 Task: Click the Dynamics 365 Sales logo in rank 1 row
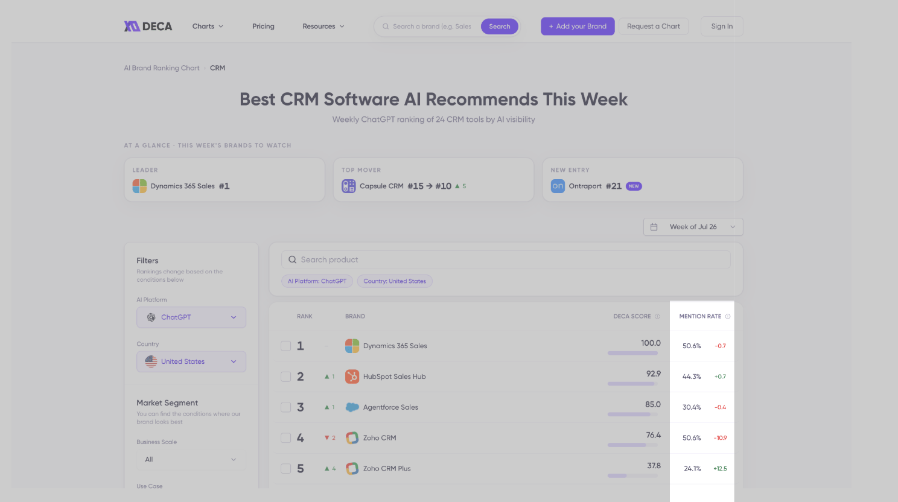click(352, 346)
